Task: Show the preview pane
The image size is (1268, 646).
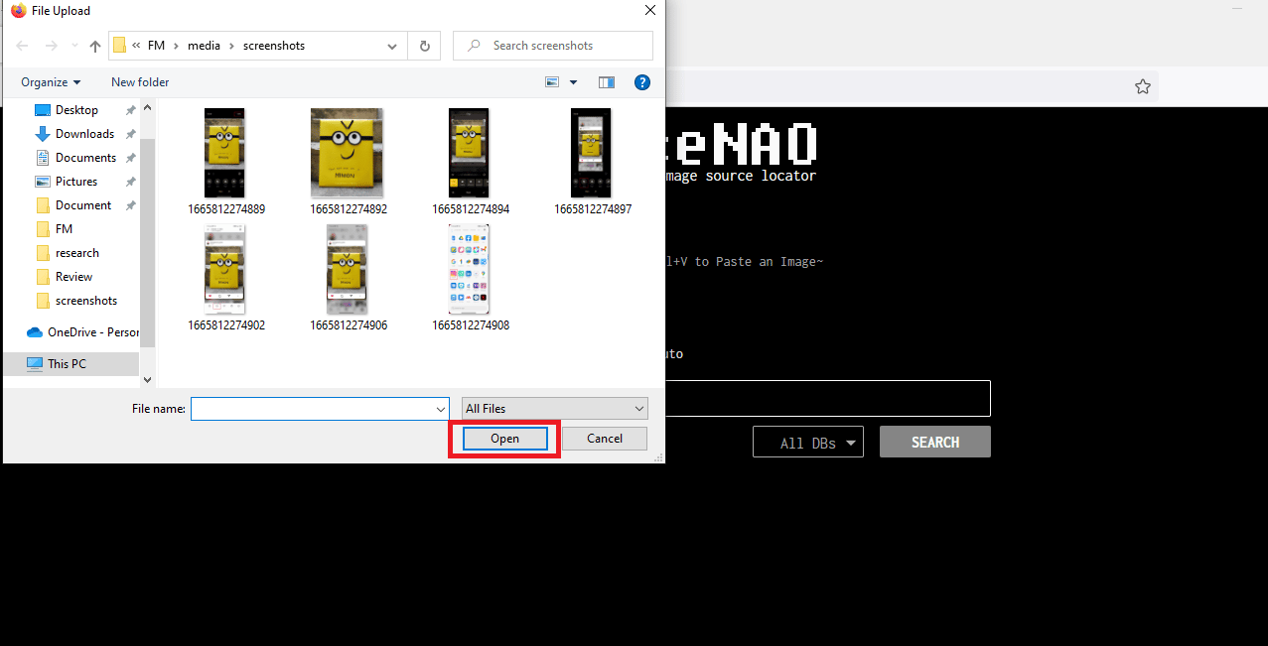Action: (607, 82)
